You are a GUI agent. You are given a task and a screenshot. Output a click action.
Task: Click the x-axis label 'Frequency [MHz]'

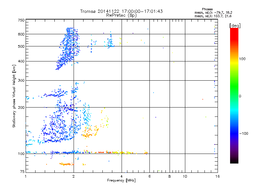(121, 180)
